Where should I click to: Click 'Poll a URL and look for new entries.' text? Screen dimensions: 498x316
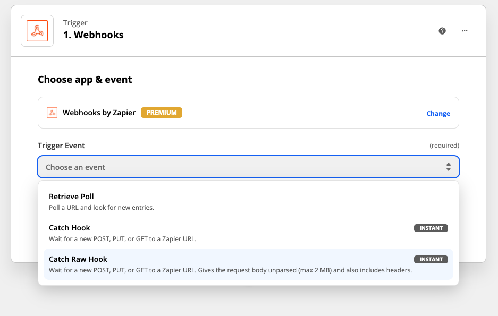102,208
